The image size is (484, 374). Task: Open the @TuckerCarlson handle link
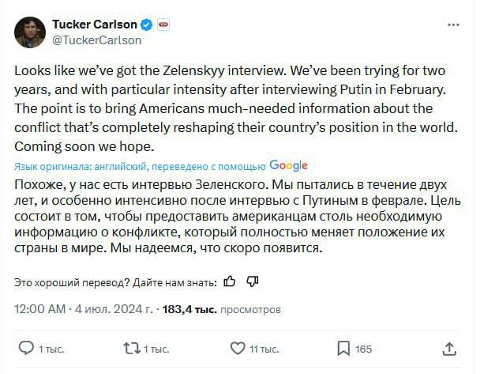96,40
